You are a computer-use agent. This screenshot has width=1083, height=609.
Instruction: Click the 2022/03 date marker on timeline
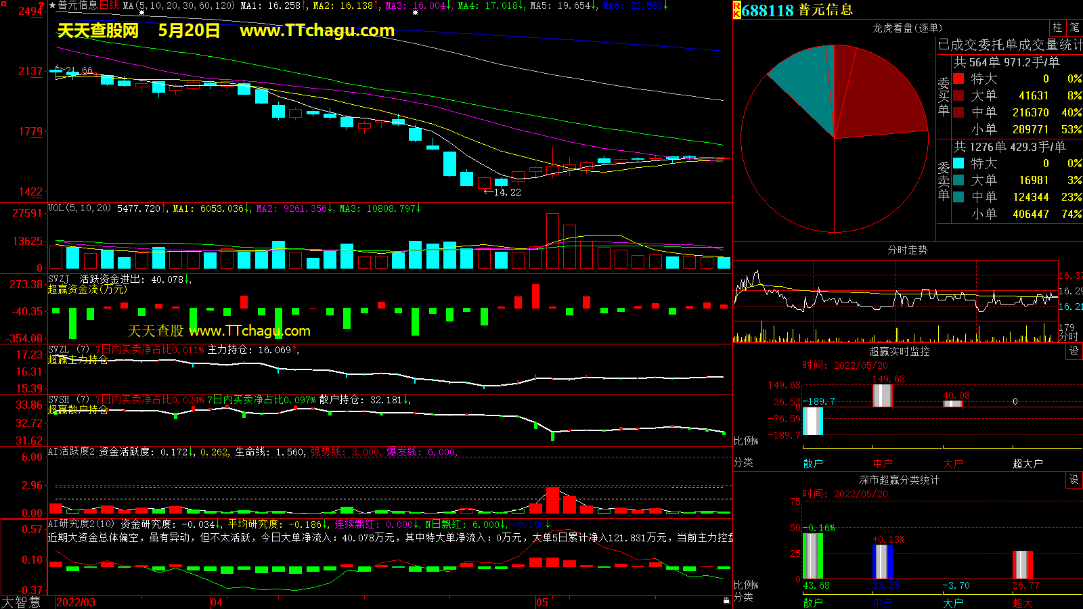(76, 602)
